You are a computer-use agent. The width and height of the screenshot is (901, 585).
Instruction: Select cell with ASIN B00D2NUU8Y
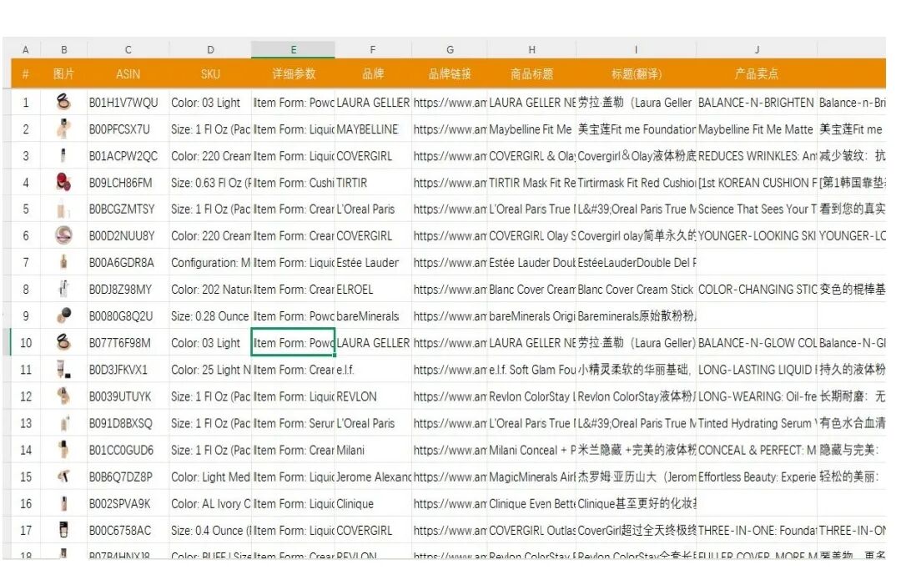coord(128,235)
